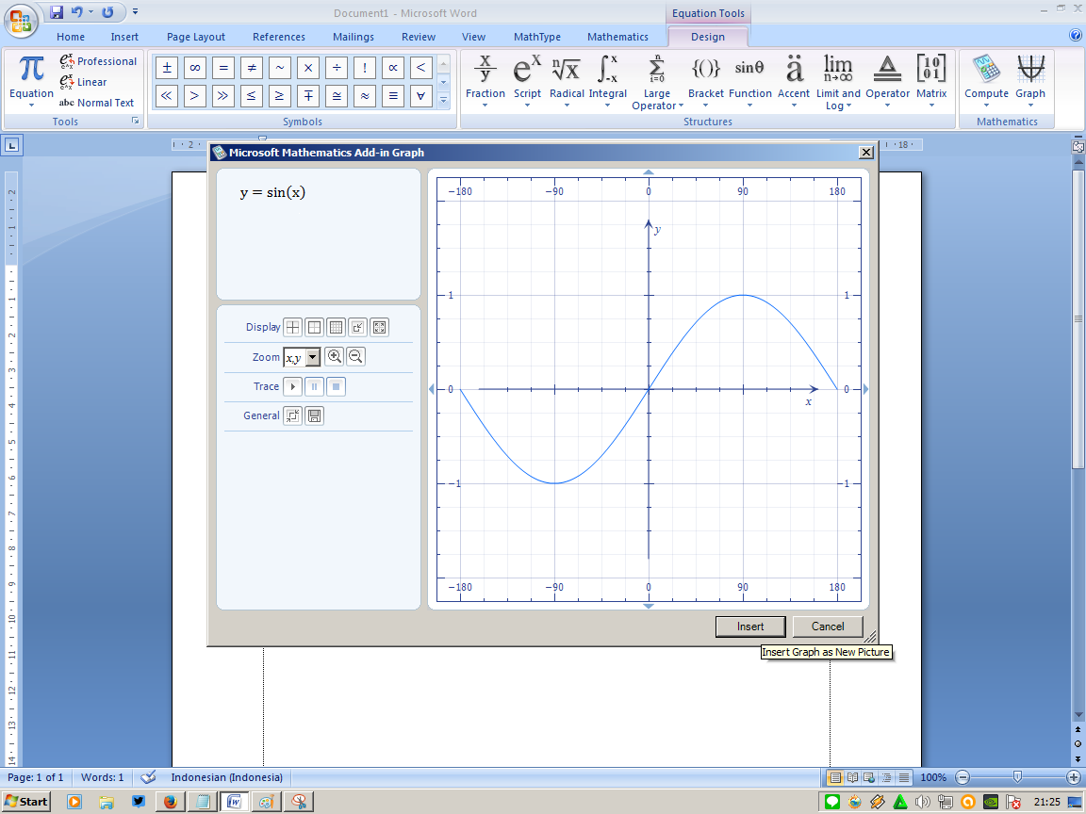Click the Office button
The height and width of the screenshot is (814, 1086).
tap(20, 20)
